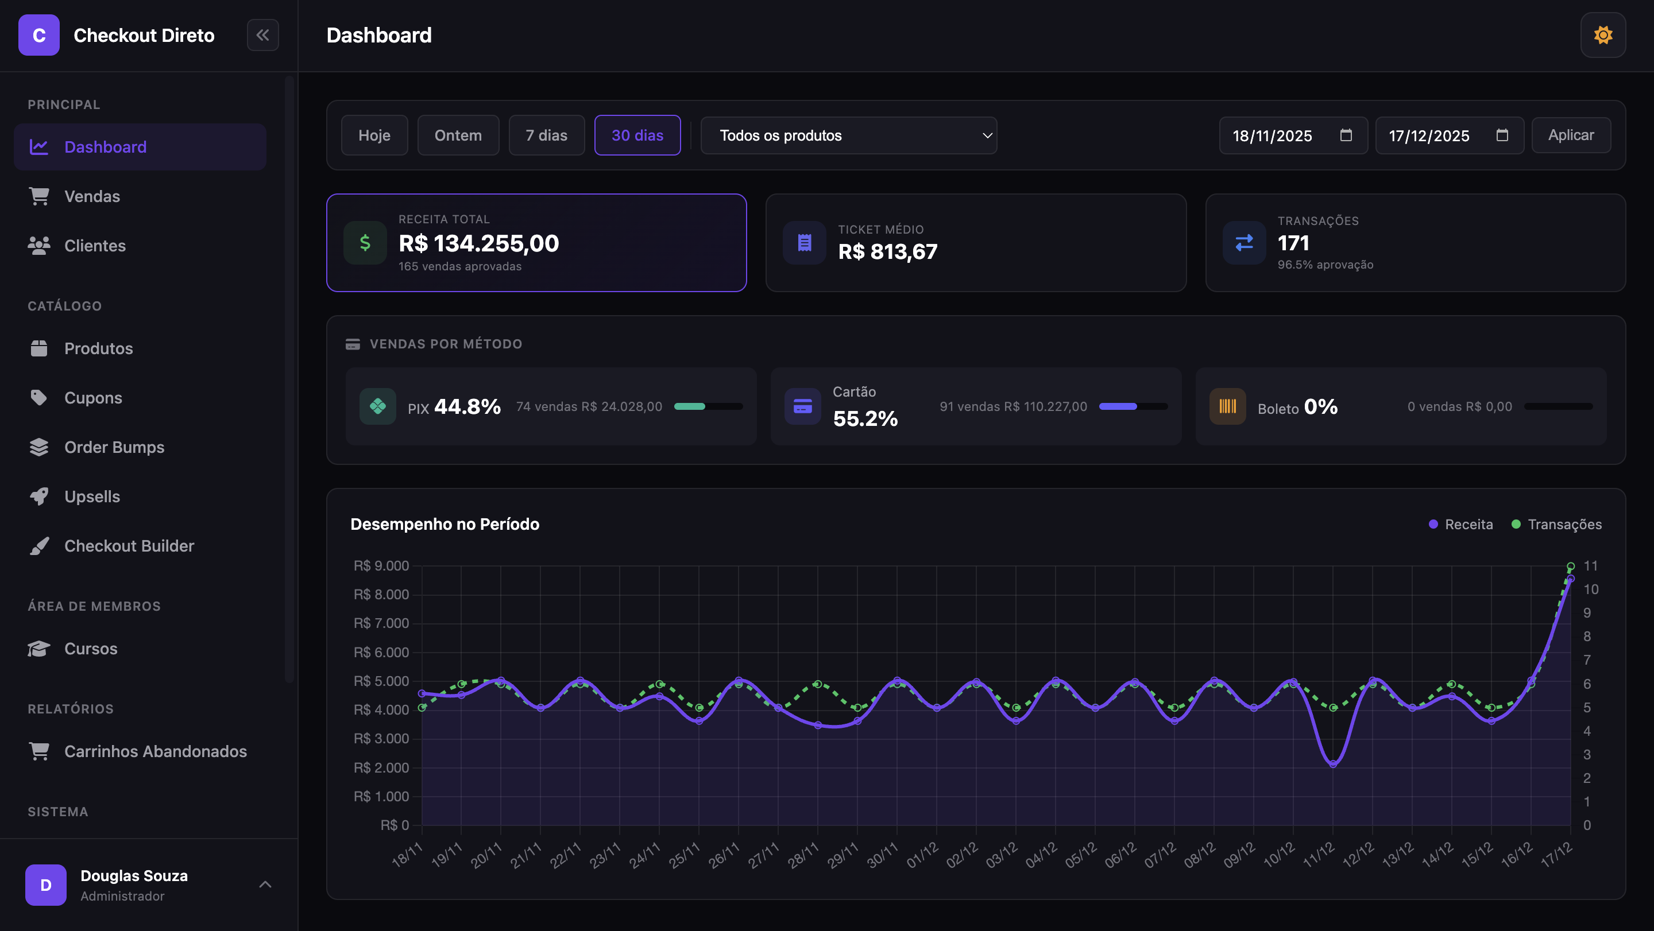
Task: Toggle the theme using the sun icon
Action: click(x=1603, y=35)
